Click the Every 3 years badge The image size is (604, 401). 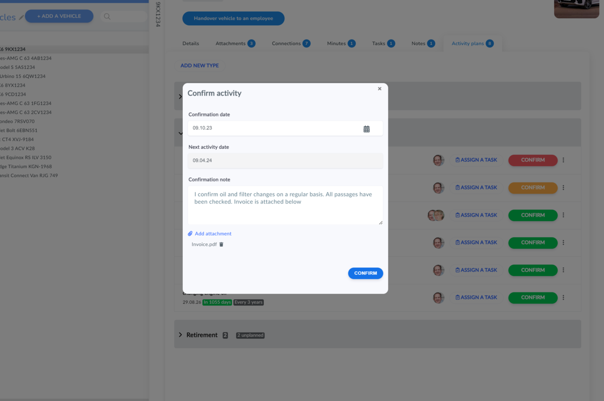coord(249,303)
